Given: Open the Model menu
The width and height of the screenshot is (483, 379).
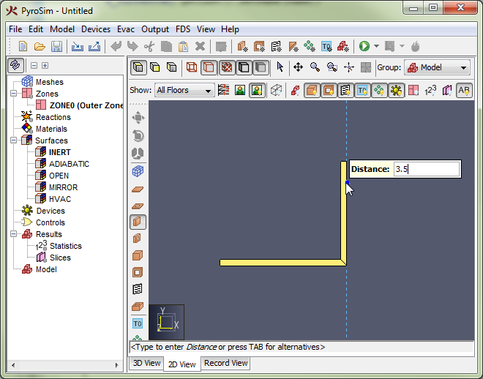Looking at the screenshot, I should pyautogui.click(x=62, y=29).
